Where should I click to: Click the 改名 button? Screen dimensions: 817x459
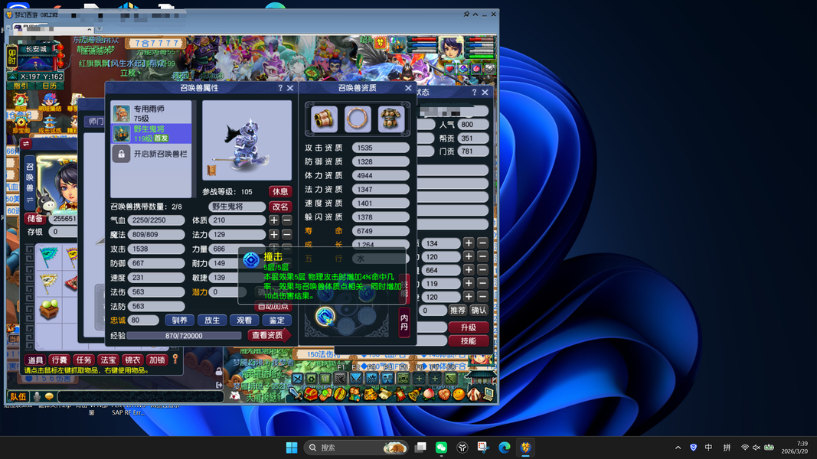pos(280,207)
